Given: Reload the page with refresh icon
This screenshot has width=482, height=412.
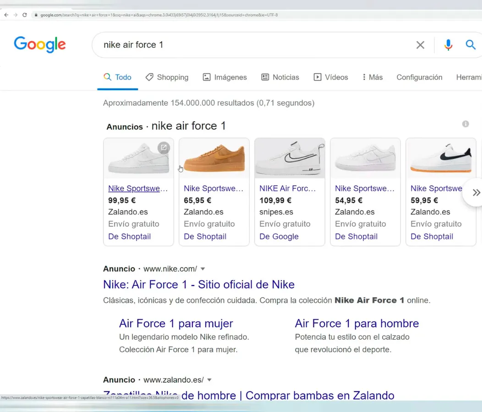Looking at the screenshot, I should [25, 15].
